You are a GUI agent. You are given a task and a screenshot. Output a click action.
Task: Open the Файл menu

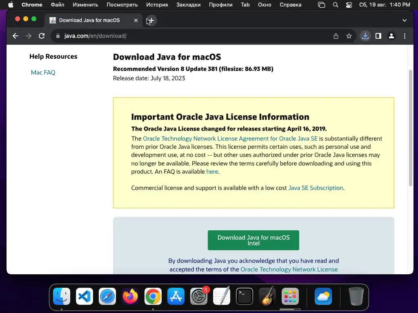(x=57, y=5)
